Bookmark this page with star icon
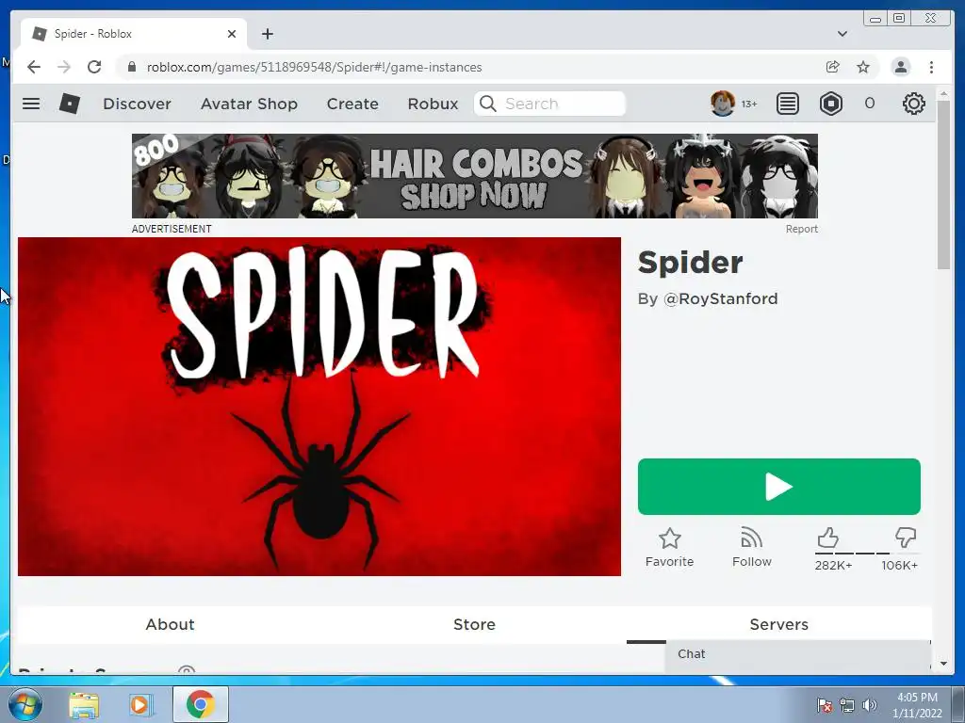Viewport: 965px width, 723px height. [863, 67]
